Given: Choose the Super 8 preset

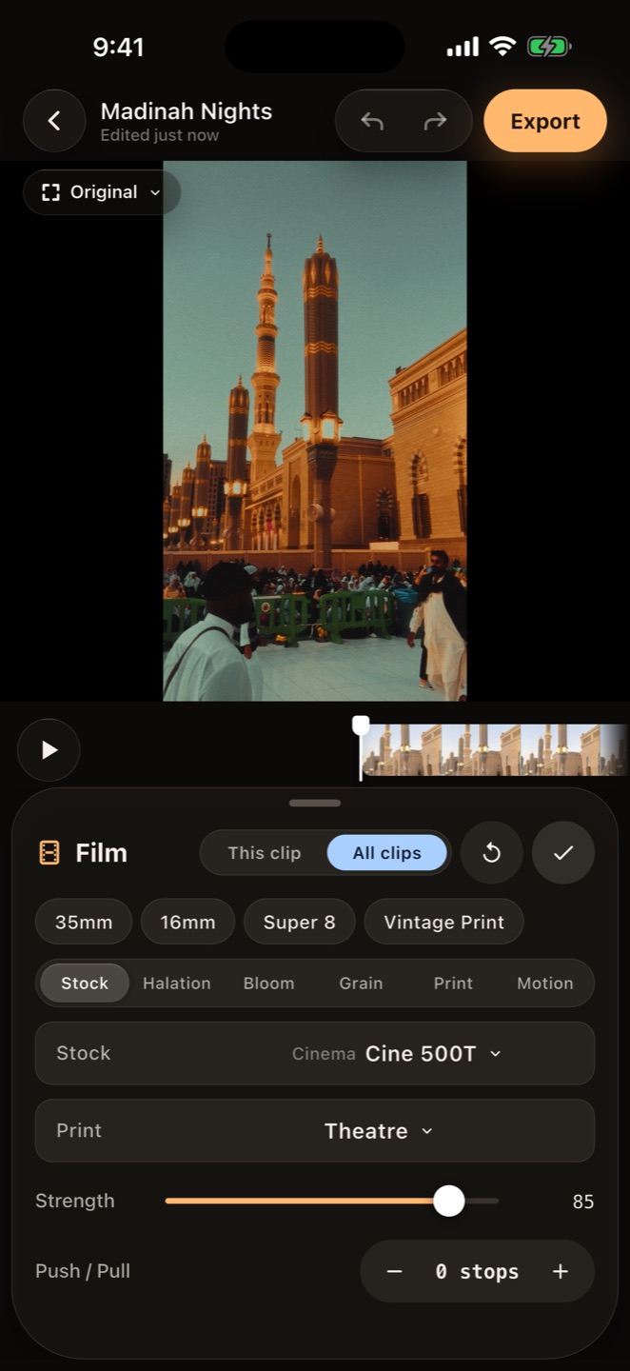Looking at the screenshot, I should click(x=300, y=922).
